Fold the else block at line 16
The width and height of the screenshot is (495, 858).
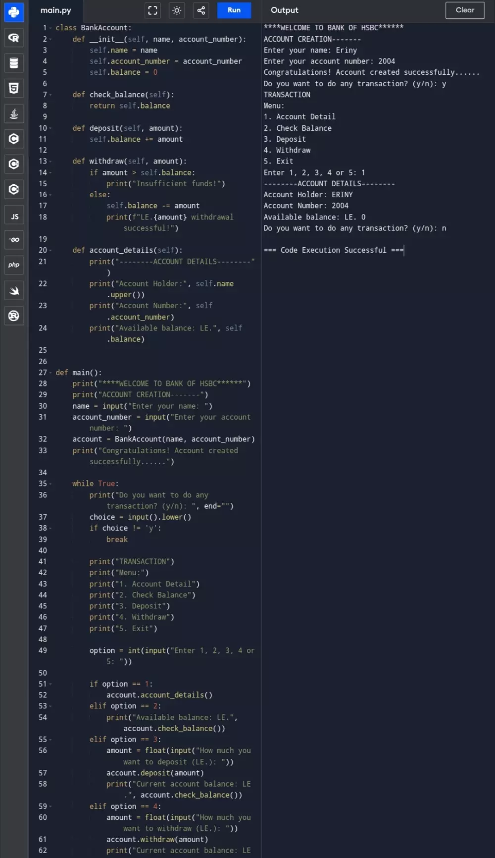click(50, 195)
